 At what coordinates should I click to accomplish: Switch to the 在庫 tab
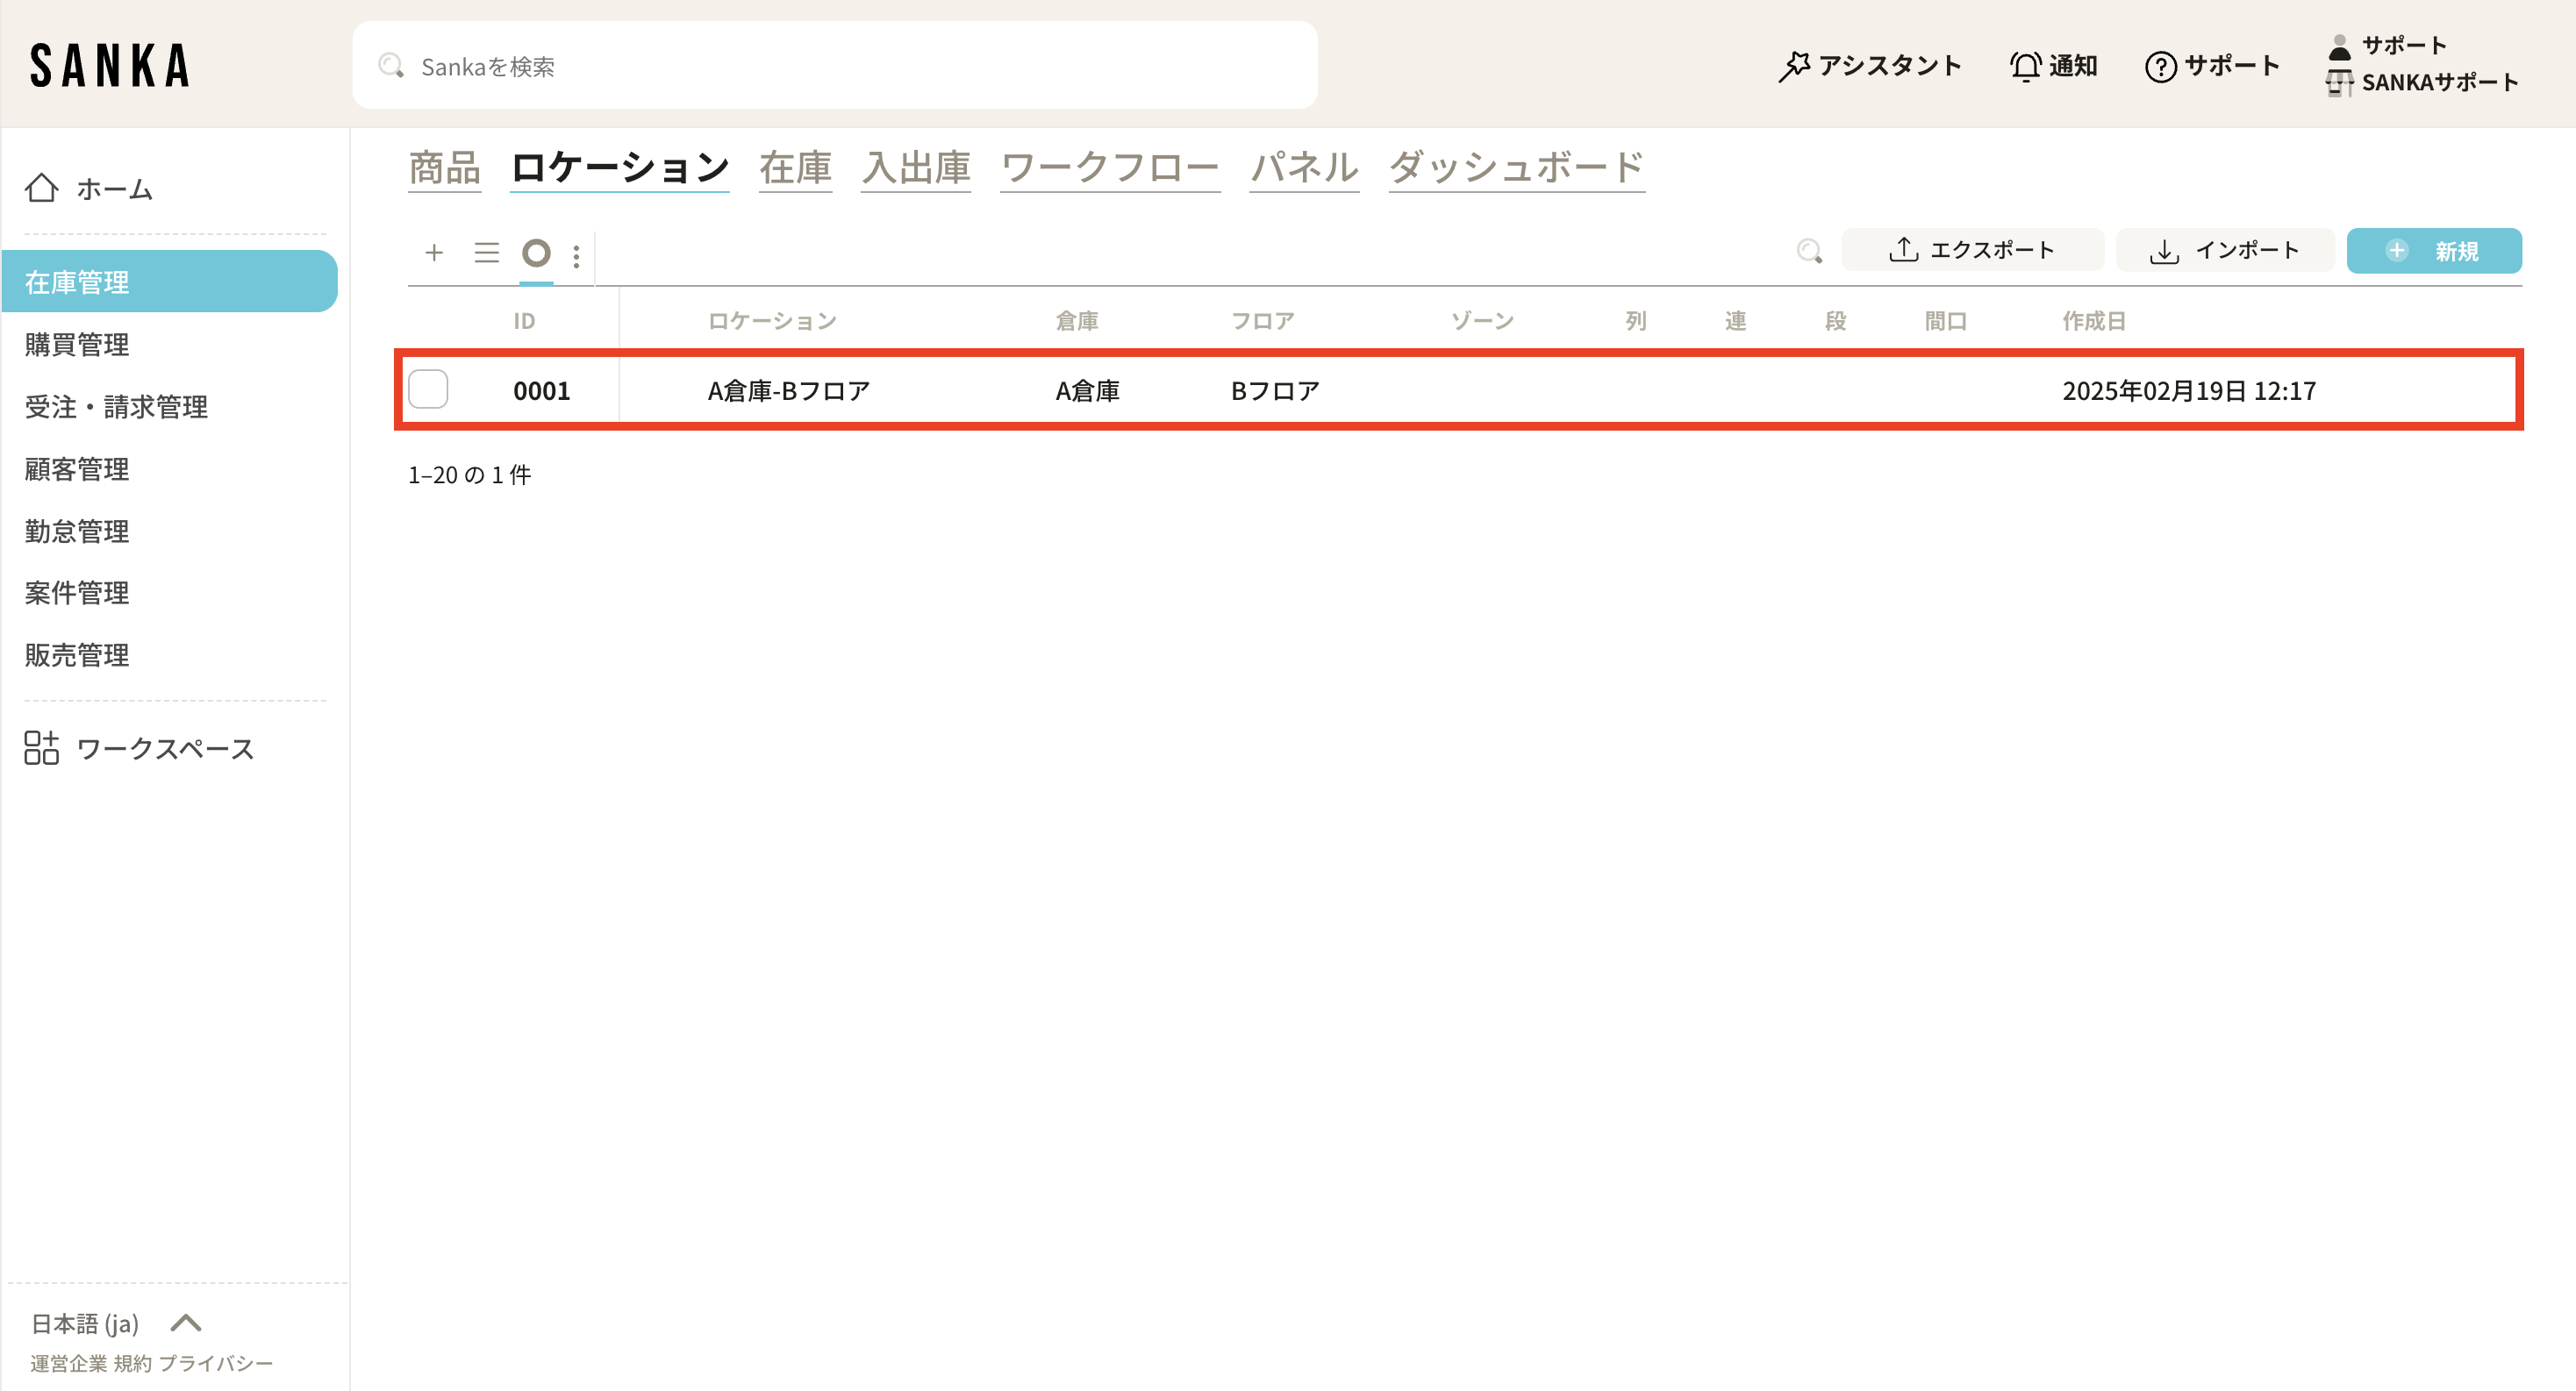coord(795,167)
